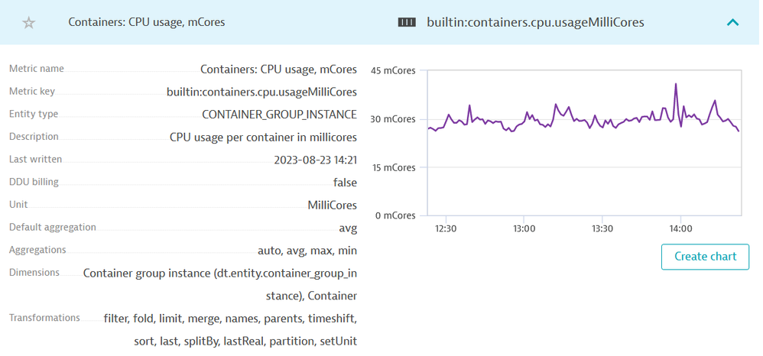Click the CONTAINER_GROUP_INSTANCE entity type value

pyautogui.click(x=279, y=115)
